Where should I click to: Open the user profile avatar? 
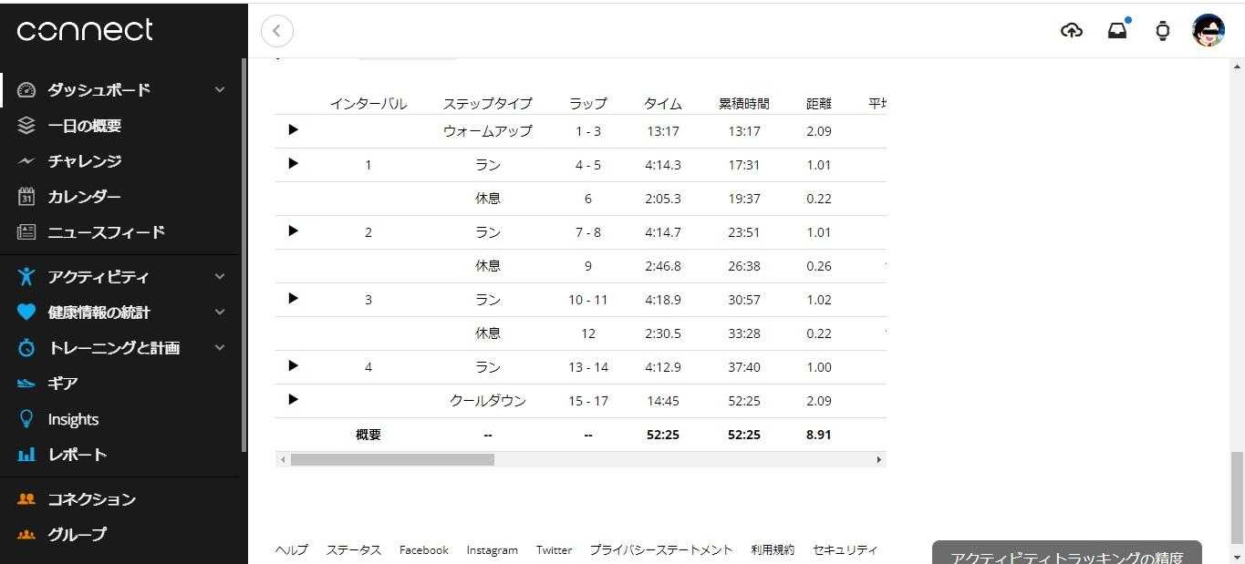(x=1209, y=31)
